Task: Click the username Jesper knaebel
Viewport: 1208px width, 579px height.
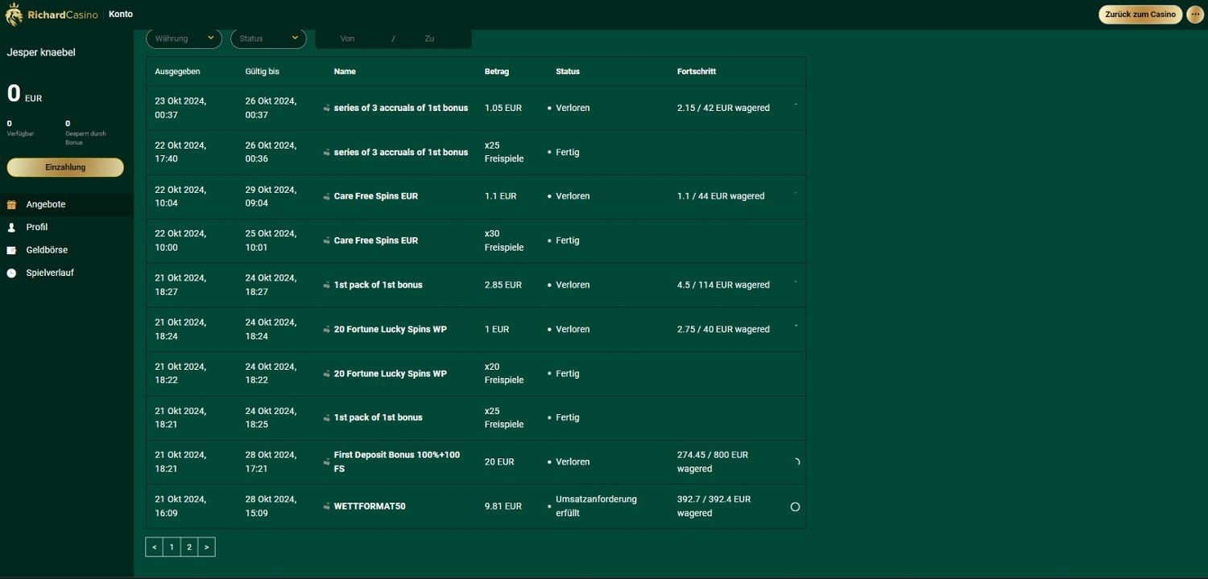Action: 41,52
